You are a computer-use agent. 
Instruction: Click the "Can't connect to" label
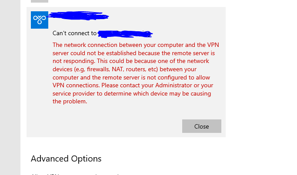(74, 33)
